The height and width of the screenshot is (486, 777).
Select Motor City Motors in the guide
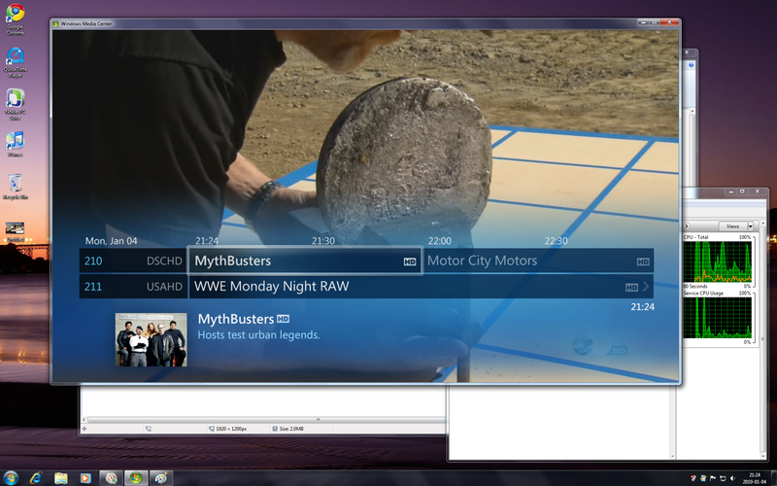[539, 260]
